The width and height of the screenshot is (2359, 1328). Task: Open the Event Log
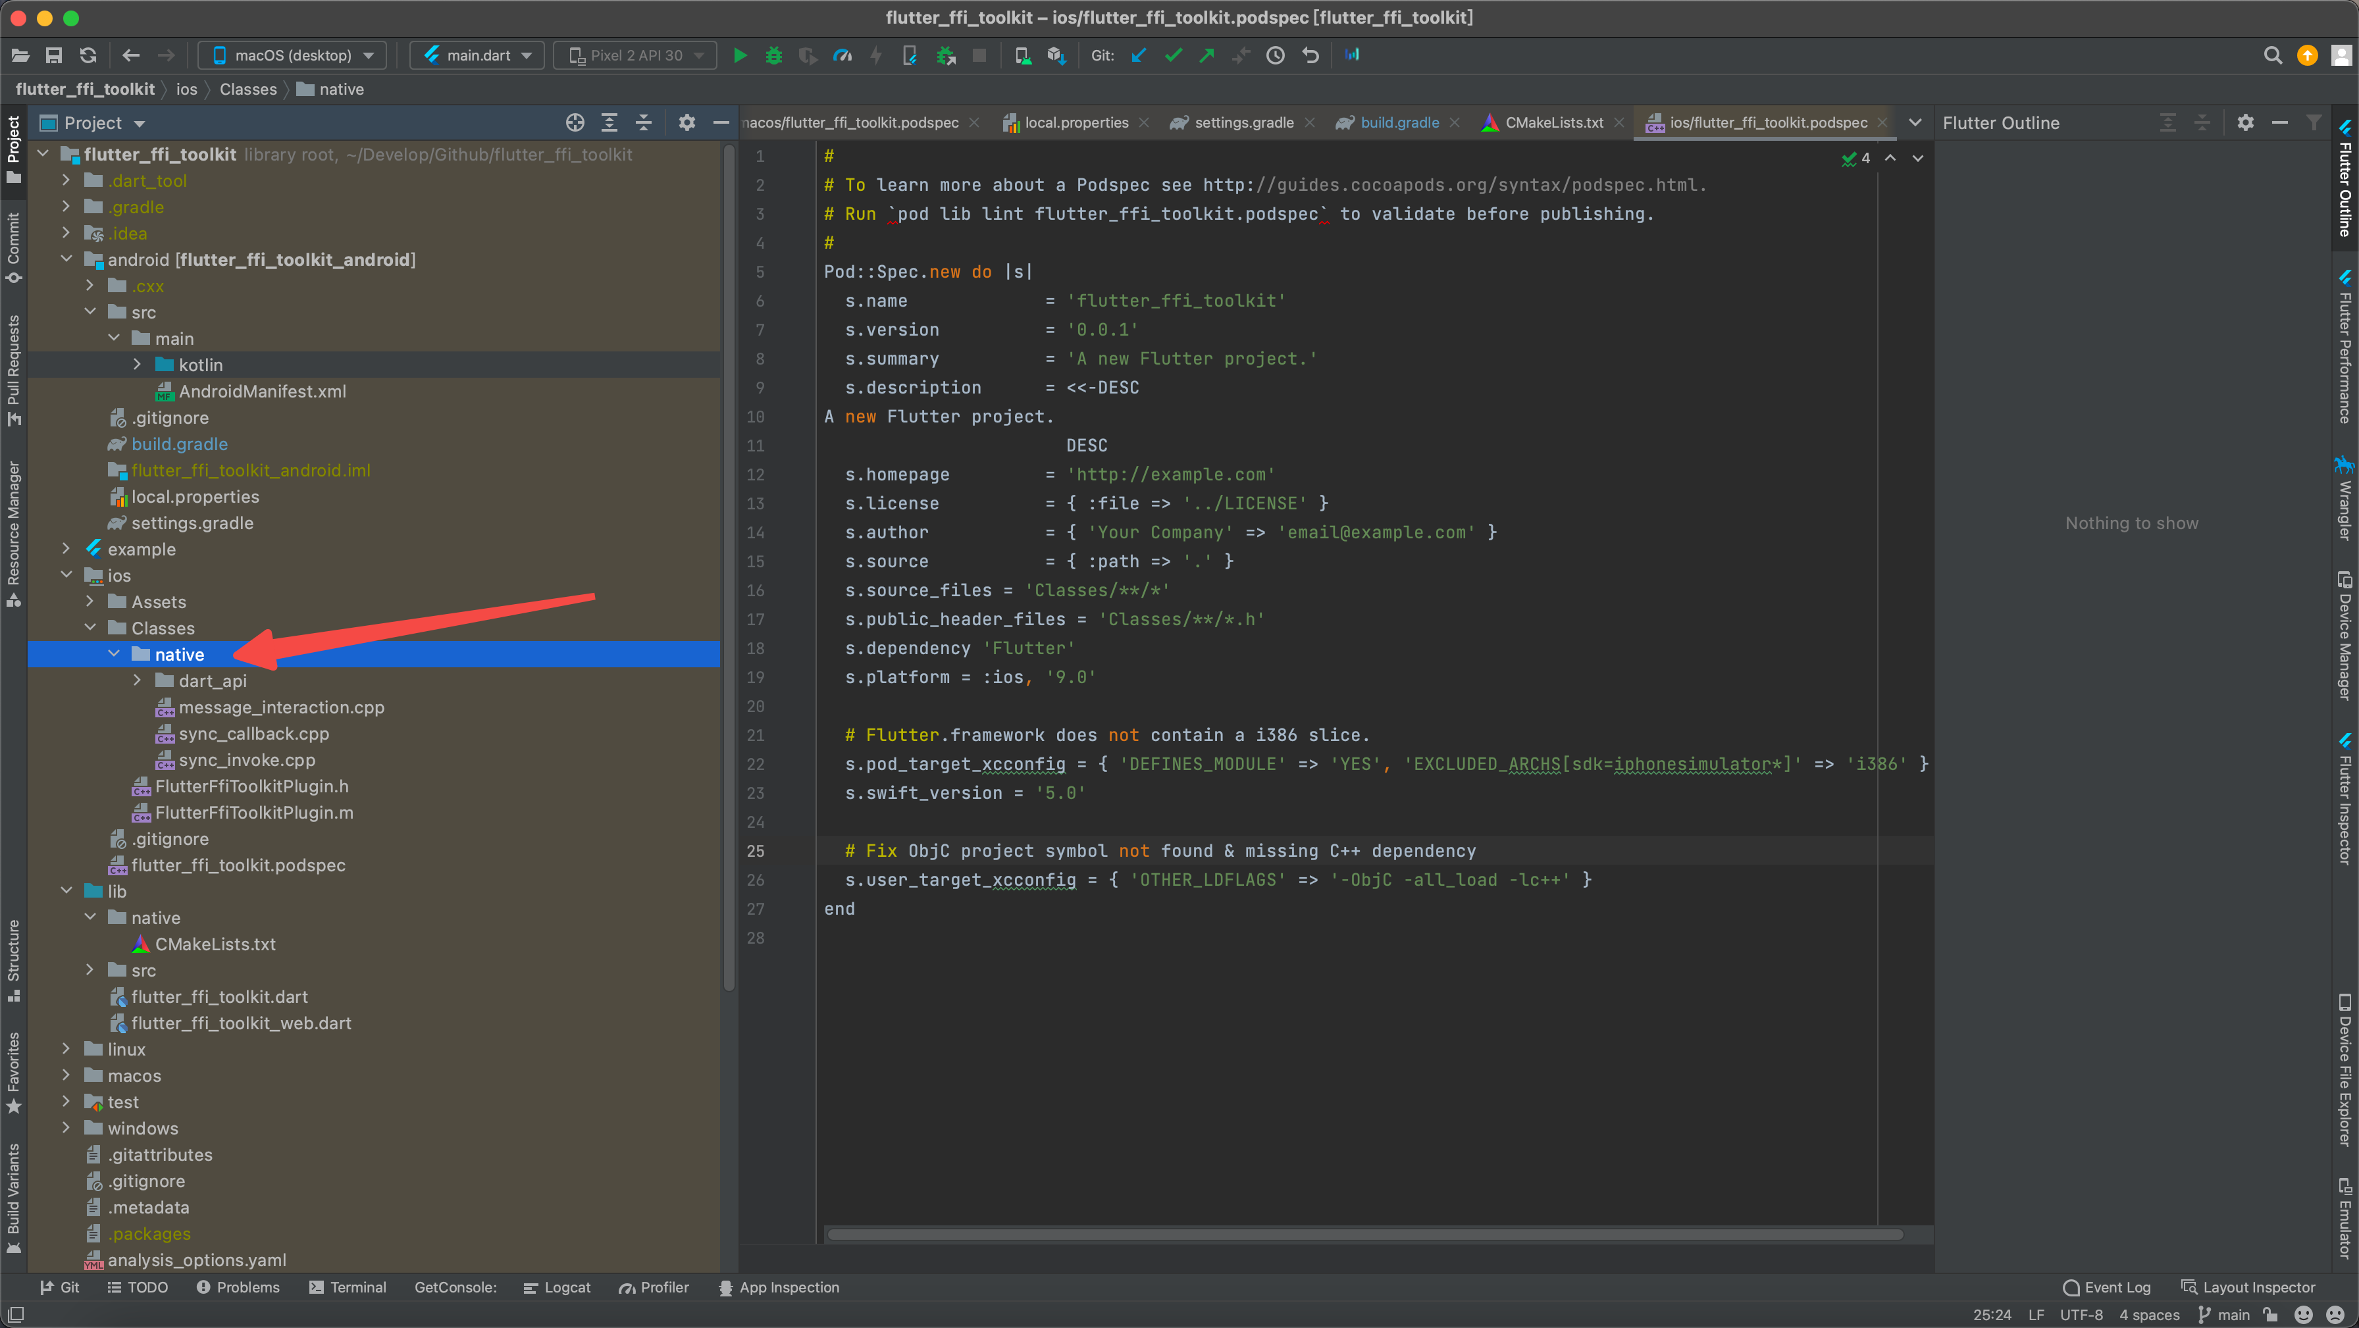(2106, 1287)
